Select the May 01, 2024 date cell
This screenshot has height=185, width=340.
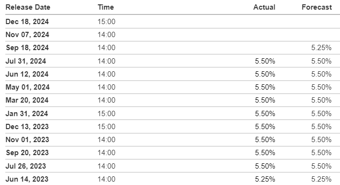tap(27, 87)
